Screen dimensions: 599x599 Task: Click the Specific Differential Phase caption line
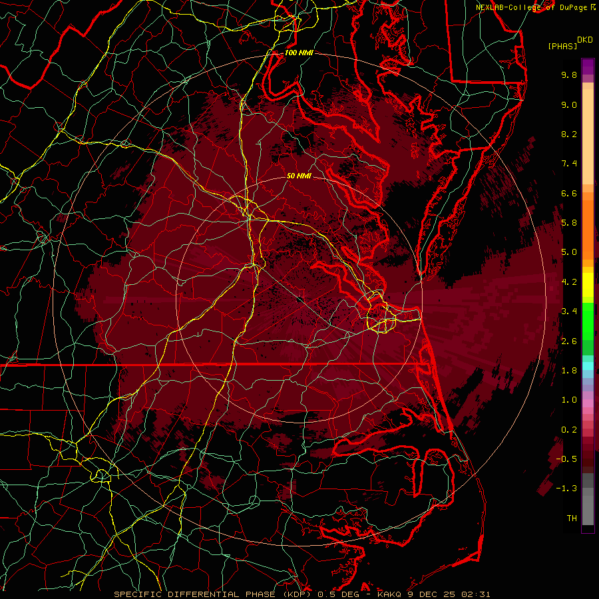click(x=301, y=594)
